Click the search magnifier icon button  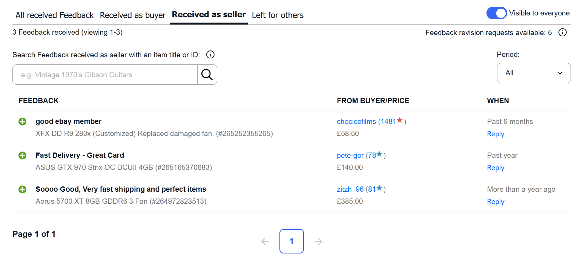pyautogui.click(x=207, y=75)
